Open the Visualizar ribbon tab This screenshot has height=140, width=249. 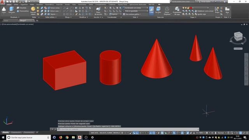pyautogui.click(x=39, y=4)
